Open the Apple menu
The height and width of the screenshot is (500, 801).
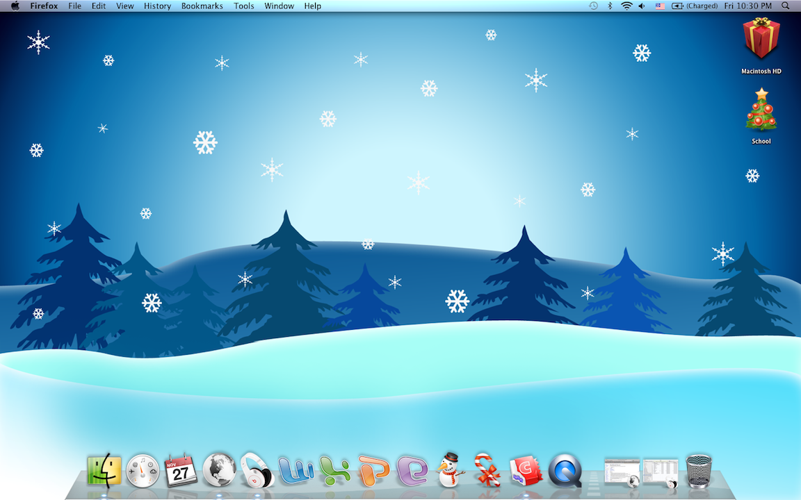(15, 6)
